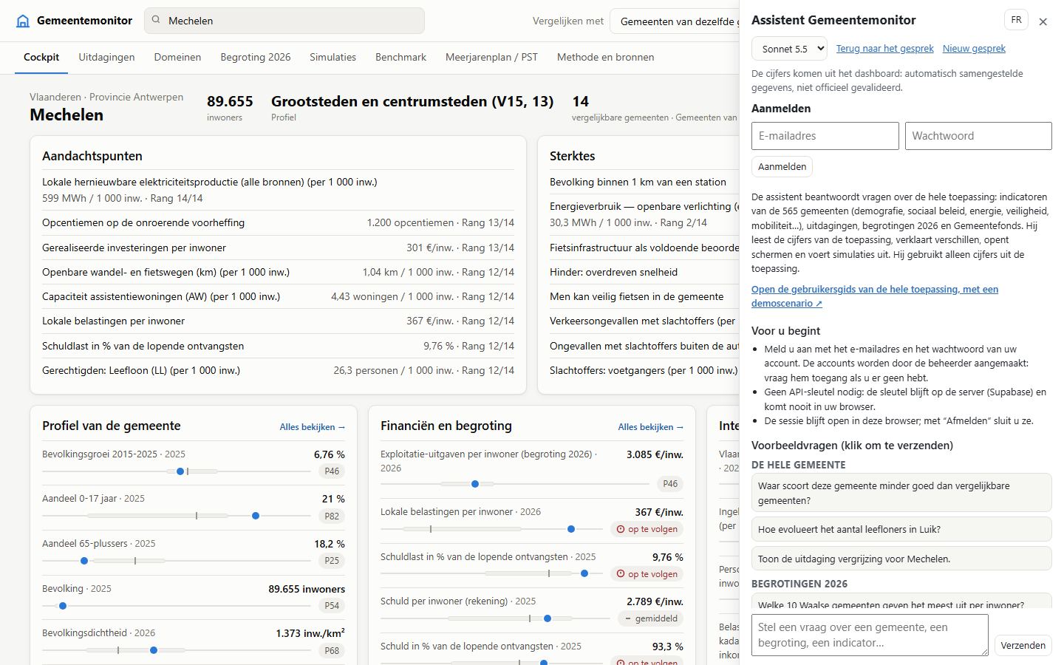Screen dimensions: 1064x665
Task: Click the 'Nieuw gesprek' link
Action: 974,49
